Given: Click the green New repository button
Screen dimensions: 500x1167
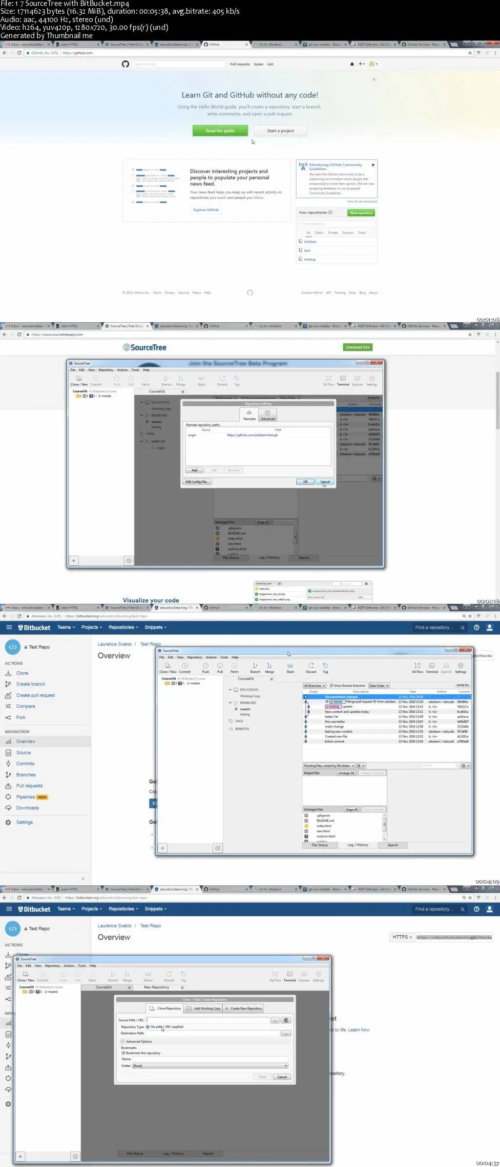Looking at the screenshot, I should (x=361, y=213).
